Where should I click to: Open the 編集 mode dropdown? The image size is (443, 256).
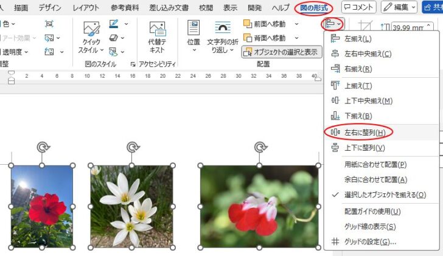click(399, 7)
